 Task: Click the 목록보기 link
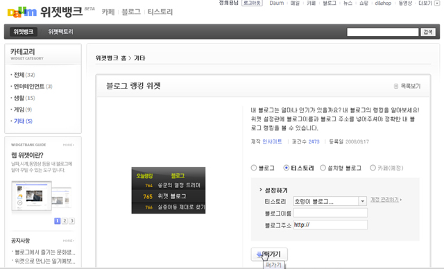[x=411, y=86]
